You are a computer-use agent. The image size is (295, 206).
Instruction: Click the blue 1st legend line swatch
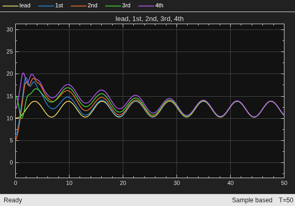pyautogui.click(x=46, y=6)
